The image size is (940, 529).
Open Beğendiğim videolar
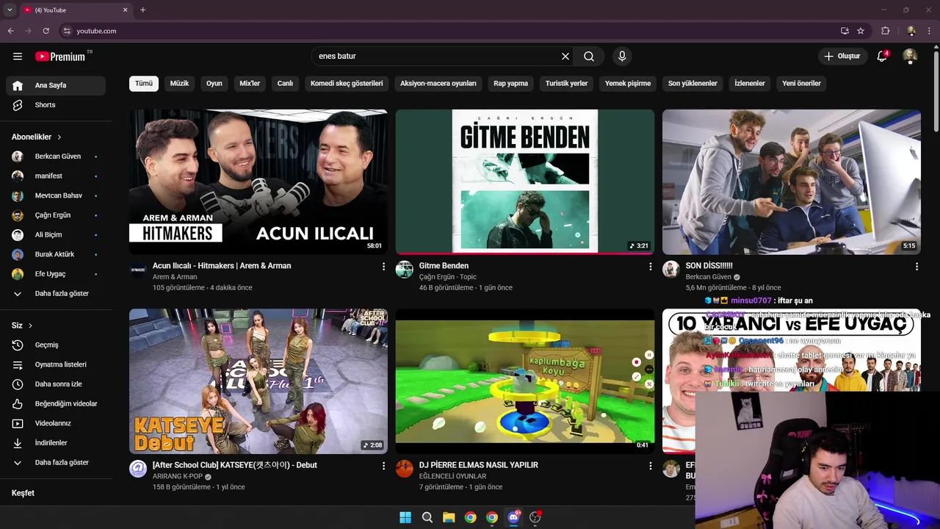coord(56,403)
